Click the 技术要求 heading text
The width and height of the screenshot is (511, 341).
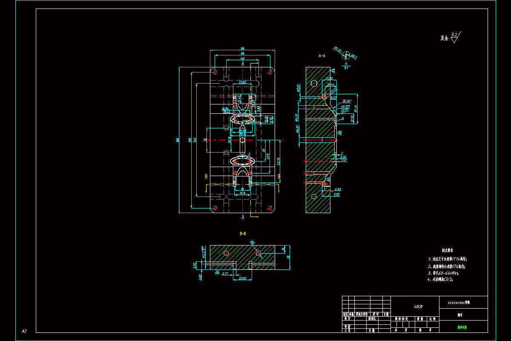[447, 251]
